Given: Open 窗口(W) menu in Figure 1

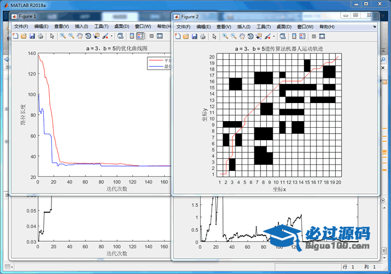Looking at the screenshot, I should (x=143, y=26).
